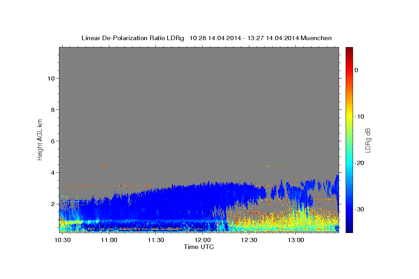Click the colorbar value 0 label
This screenshot has width=419, height=279.
click(356, 70)
